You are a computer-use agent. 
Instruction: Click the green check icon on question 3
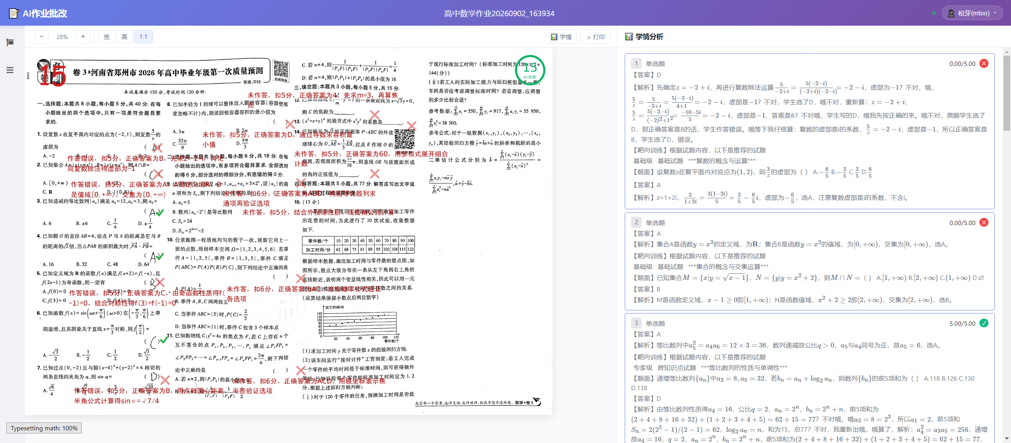pos(984,323)
